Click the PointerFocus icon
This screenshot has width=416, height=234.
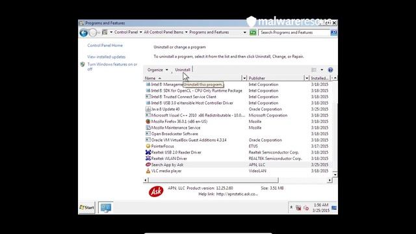[x=148, y=146]
